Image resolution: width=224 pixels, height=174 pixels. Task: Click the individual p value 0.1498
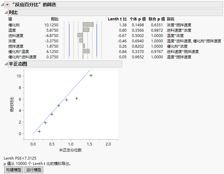(138, 25)
